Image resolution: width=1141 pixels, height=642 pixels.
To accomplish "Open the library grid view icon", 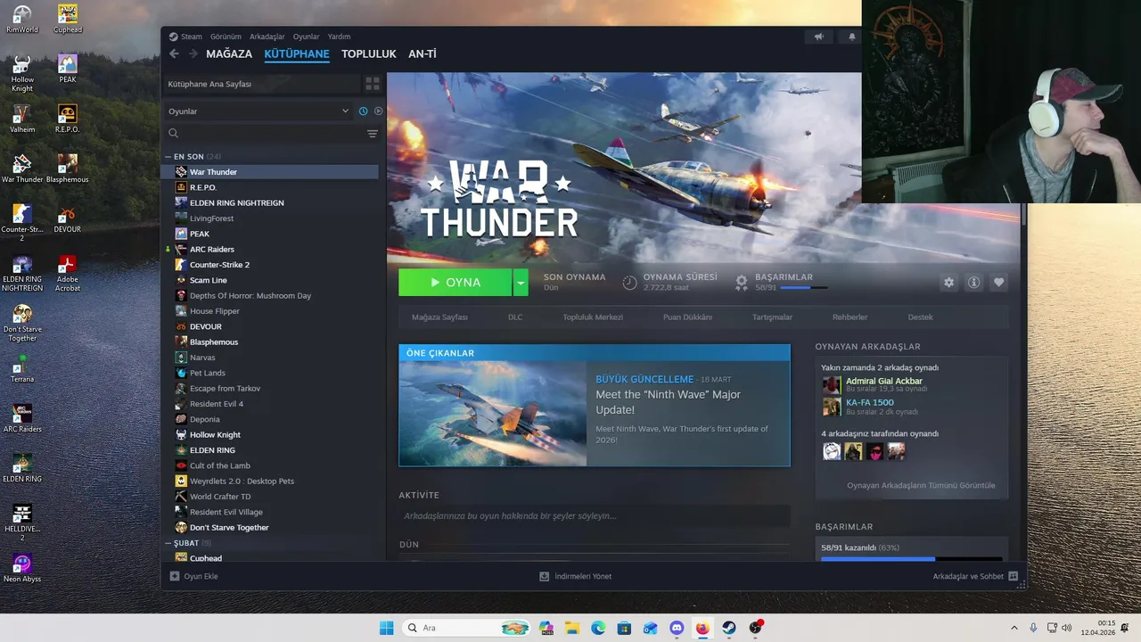I will pyautogui.click(x=373, y=84).
